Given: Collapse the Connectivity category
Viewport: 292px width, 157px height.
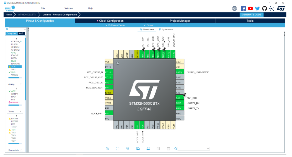Looking at the screenshot, I should click(21, 150).
